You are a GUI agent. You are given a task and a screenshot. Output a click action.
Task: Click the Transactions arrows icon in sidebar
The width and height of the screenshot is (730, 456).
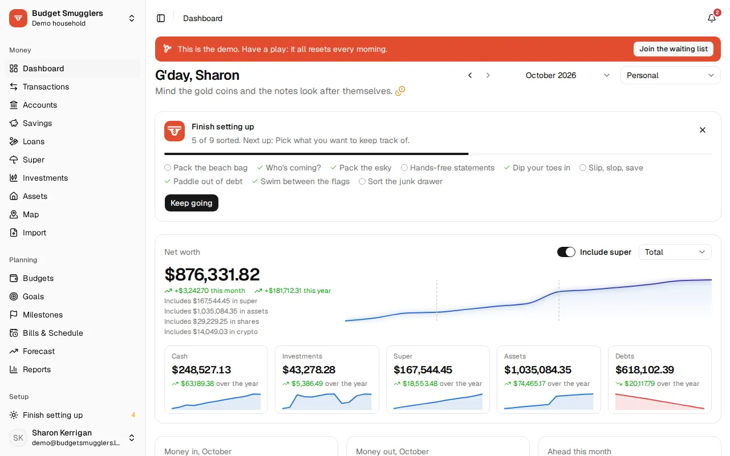click(x=14, y=87)
